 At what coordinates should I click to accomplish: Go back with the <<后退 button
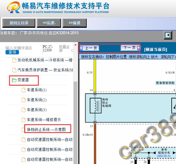[x=49, y=23]
